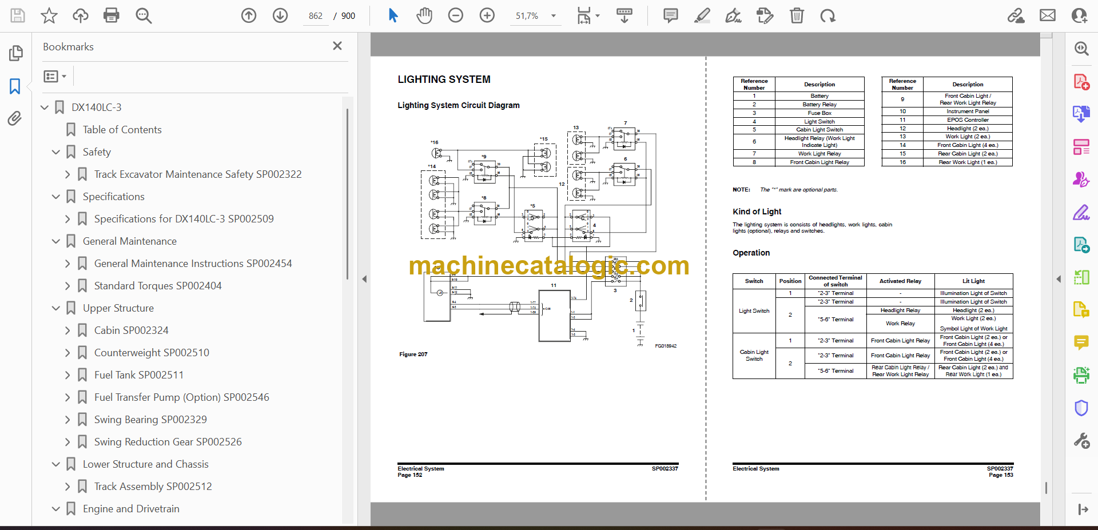Open the page thumbnails panel
Image resolution: width=1098 pixels, height=530 pixels.
15,53
